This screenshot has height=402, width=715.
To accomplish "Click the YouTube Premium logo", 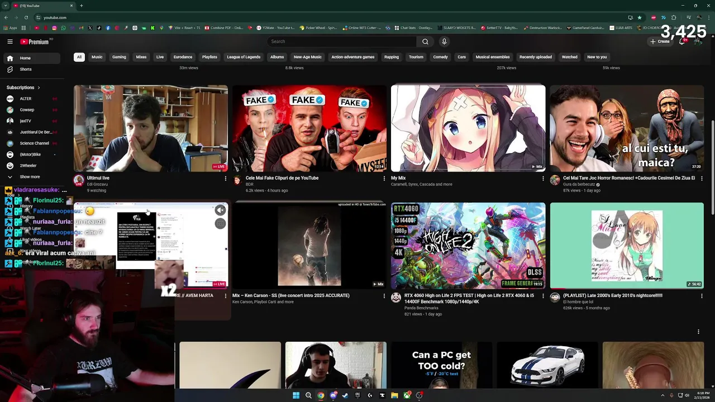I will coord(35,41).
